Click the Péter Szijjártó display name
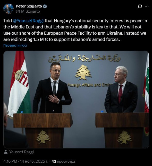The image size is (152, 166). click(29, 6)
